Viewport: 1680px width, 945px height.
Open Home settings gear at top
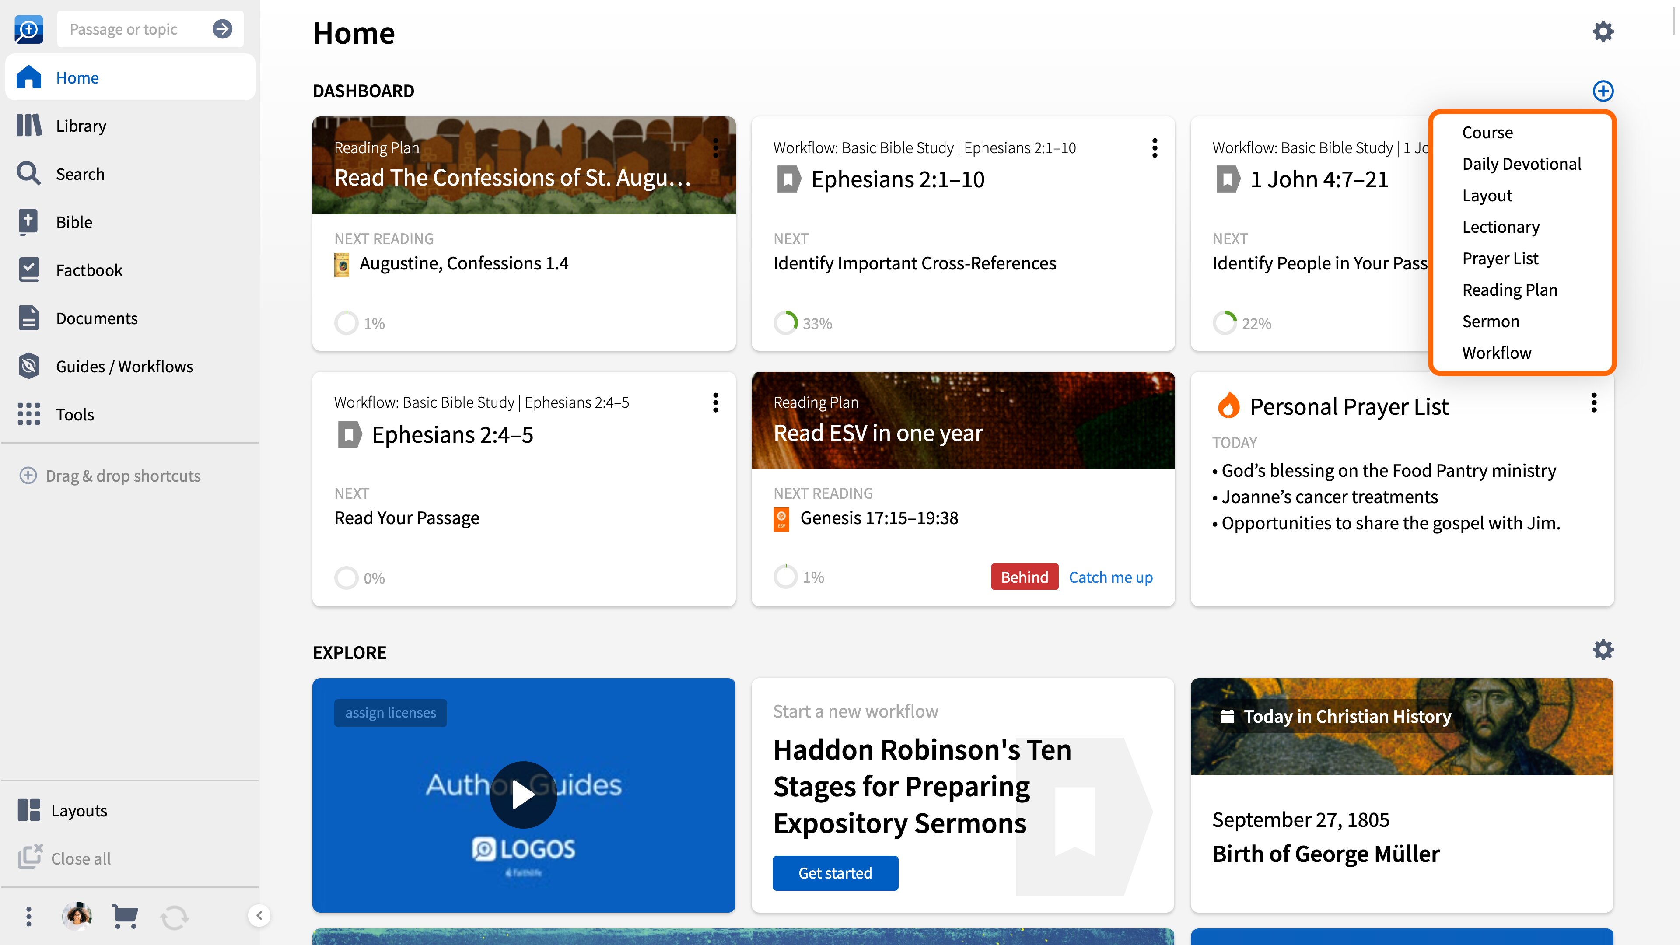click(1603, 31)
